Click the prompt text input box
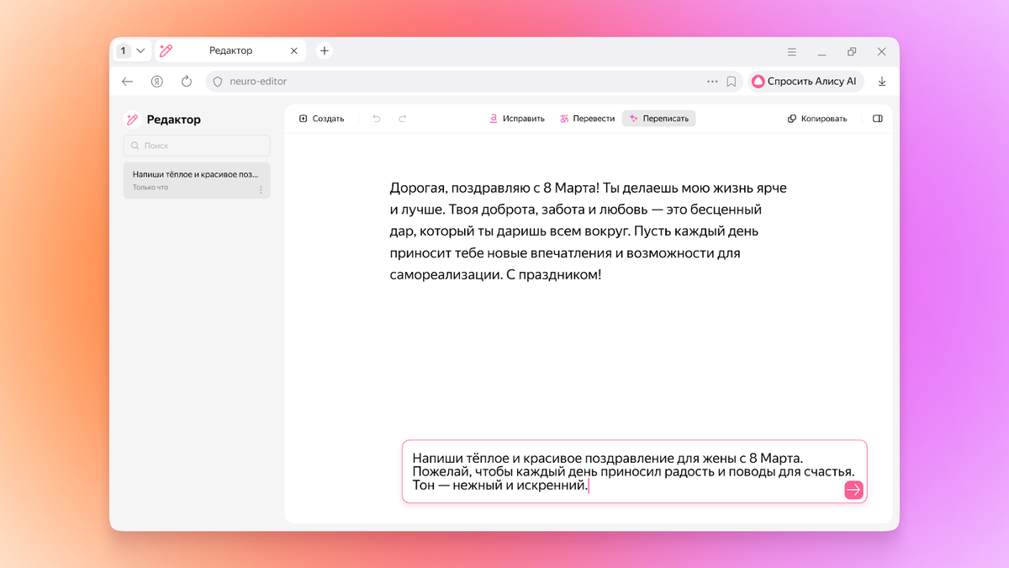 point(634,471)
